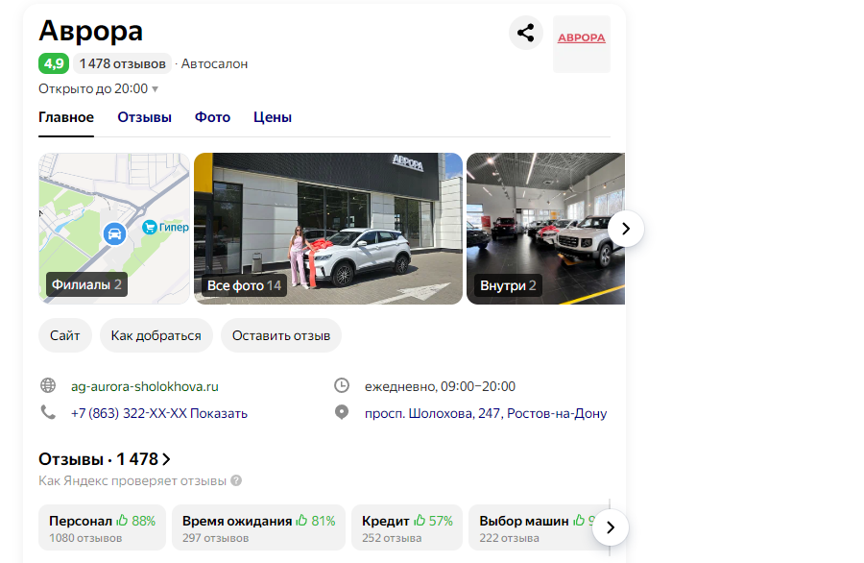This screenshot has width=864, height=563.
Task: Open the Все фото 14 gallery image
Action: pyautogui.click(x=328, y=229)
